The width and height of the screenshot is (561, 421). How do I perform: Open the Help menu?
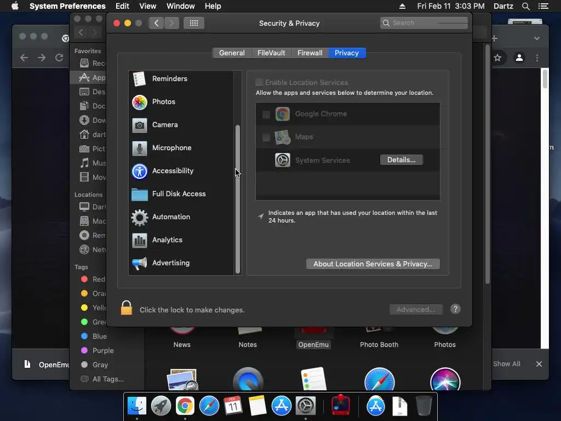click(x=213, y=6)
